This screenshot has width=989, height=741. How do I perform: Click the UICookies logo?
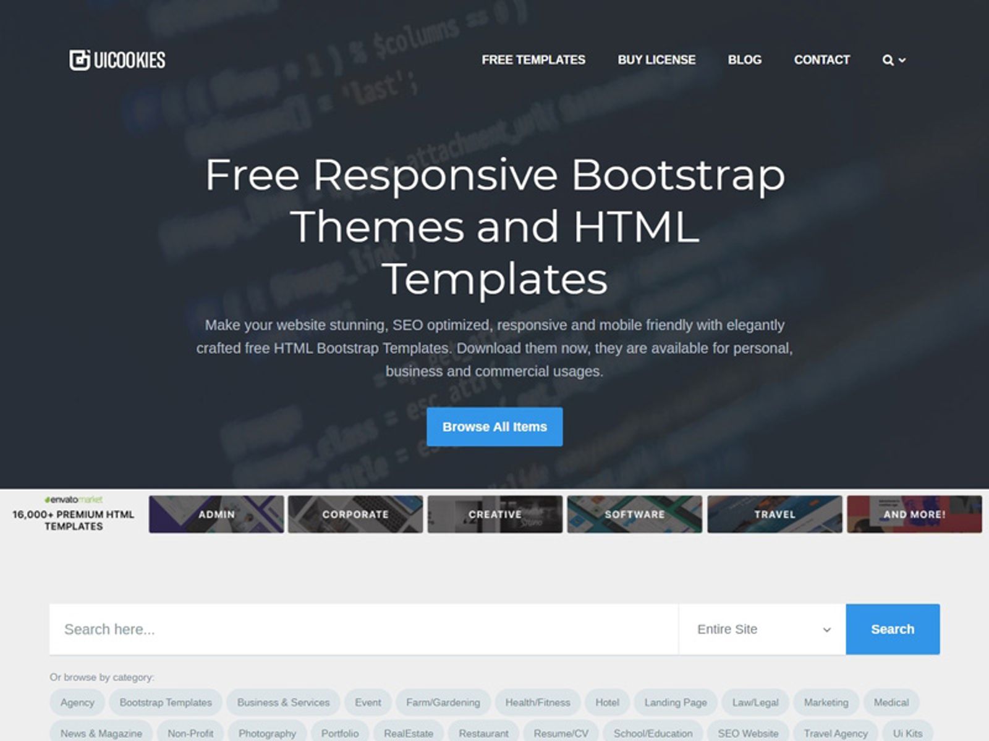[x=117, y=60]
